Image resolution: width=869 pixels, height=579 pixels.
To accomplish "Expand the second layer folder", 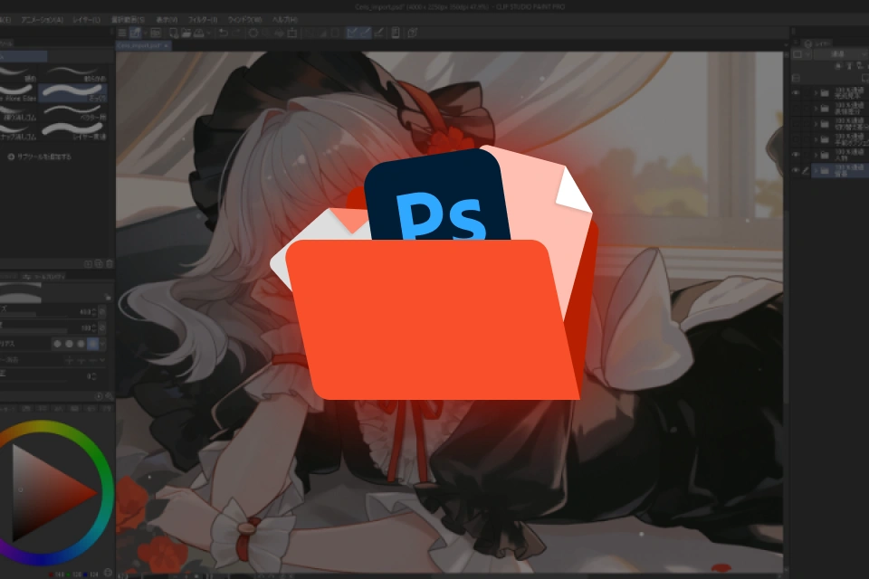I will click(x=816, y=108).
